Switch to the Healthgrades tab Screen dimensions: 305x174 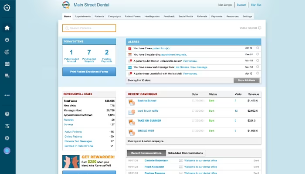point(152,17)
